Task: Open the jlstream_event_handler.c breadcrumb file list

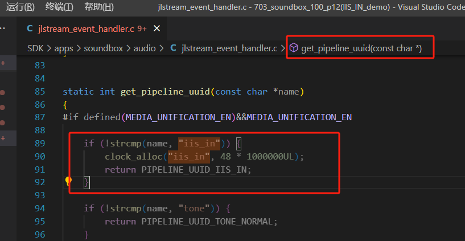Action: point(229,48)
